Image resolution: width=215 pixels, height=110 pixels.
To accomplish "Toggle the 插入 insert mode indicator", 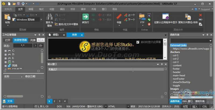I will [195, 106].
